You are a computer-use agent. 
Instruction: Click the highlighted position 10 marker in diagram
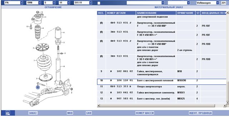click(x=38, y=87)
